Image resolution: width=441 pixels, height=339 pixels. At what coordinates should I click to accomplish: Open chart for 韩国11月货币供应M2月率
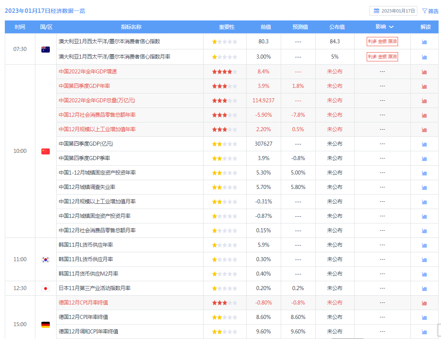click(x=424, y=274)
